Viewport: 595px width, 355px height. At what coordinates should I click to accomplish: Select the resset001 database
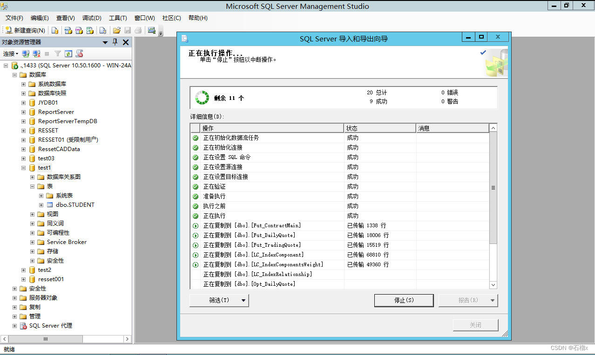[51, 279]
